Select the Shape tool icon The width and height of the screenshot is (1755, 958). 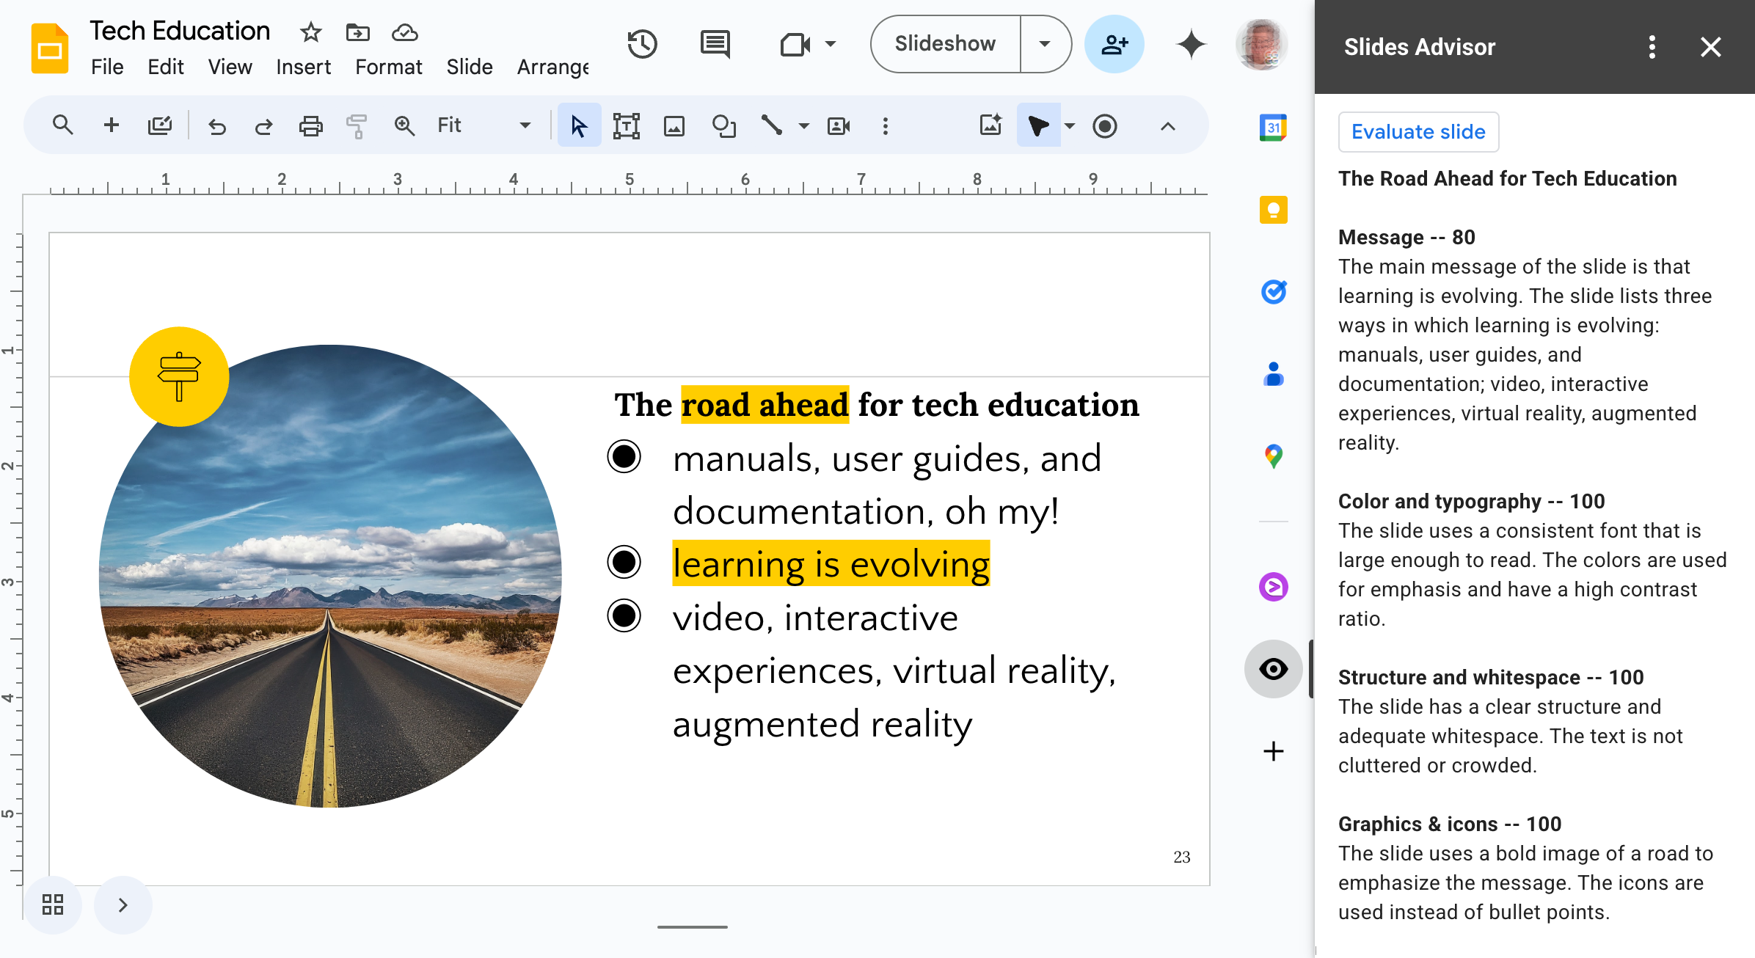(x=720, y=126)
